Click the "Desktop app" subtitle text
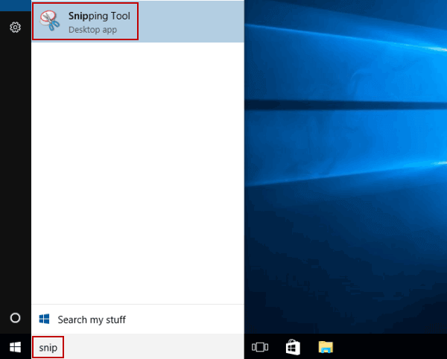 [92, 30]
